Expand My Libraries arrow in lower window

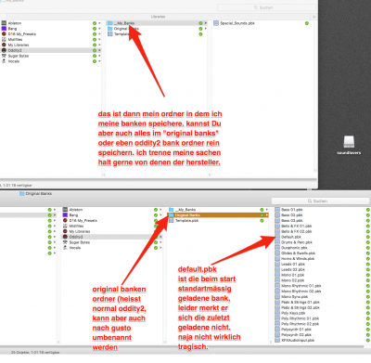[160, 231]
